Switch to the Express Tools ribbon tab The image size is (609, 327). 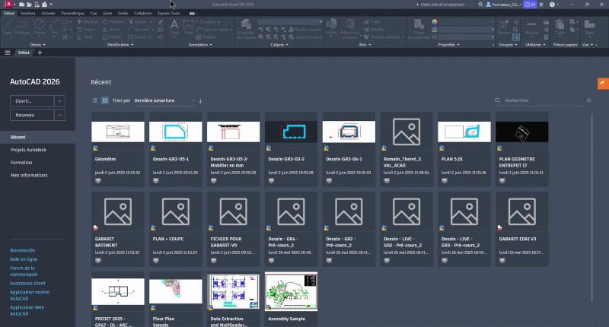(168, 13)
